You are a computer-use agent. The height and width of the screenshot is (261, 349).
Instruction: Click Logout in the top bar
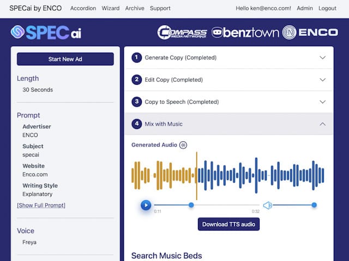(x=327, y=9)
